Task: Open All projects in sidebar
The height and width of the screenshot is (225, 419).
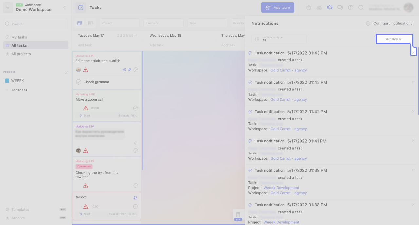Action: pyautogui.click(x=21, y=54)
